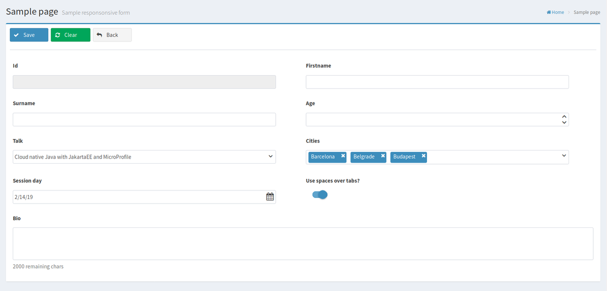Screen dimensions: 607x291
Task: Click the disabled Id field
Action: (144, 82)
